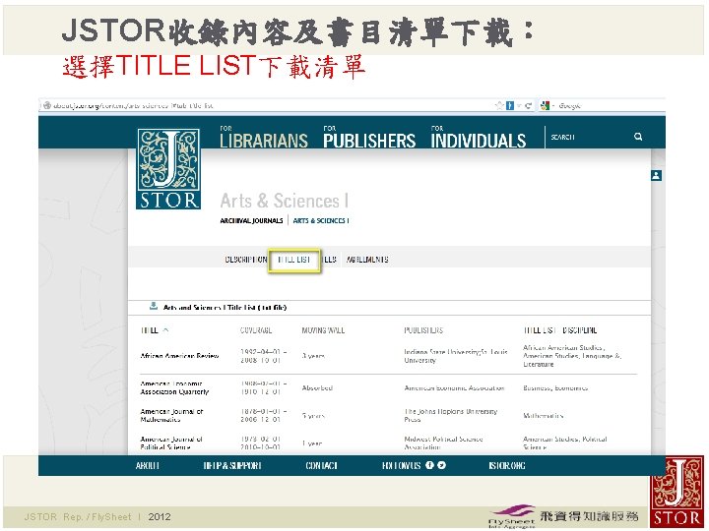Viewport: 709px width, 531px height.
Task: Click the Search field in site header
Action: tap(588, 137)
